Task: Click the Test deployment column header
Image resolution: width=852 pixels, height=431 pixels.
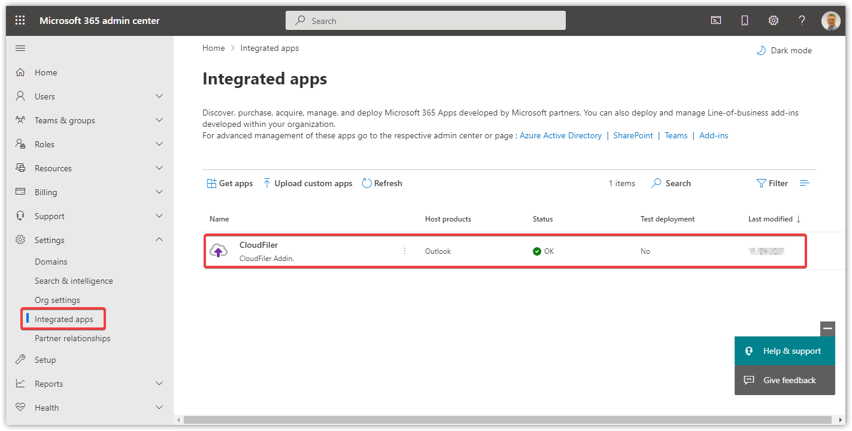Action: tap(668, 219)
